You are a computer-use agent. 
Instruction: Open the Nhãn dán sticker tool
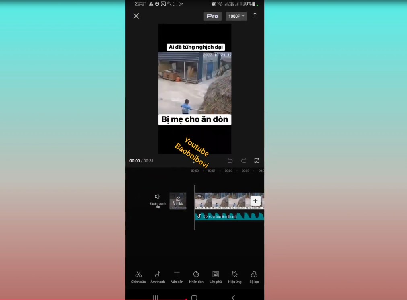[x=196, y=277]
